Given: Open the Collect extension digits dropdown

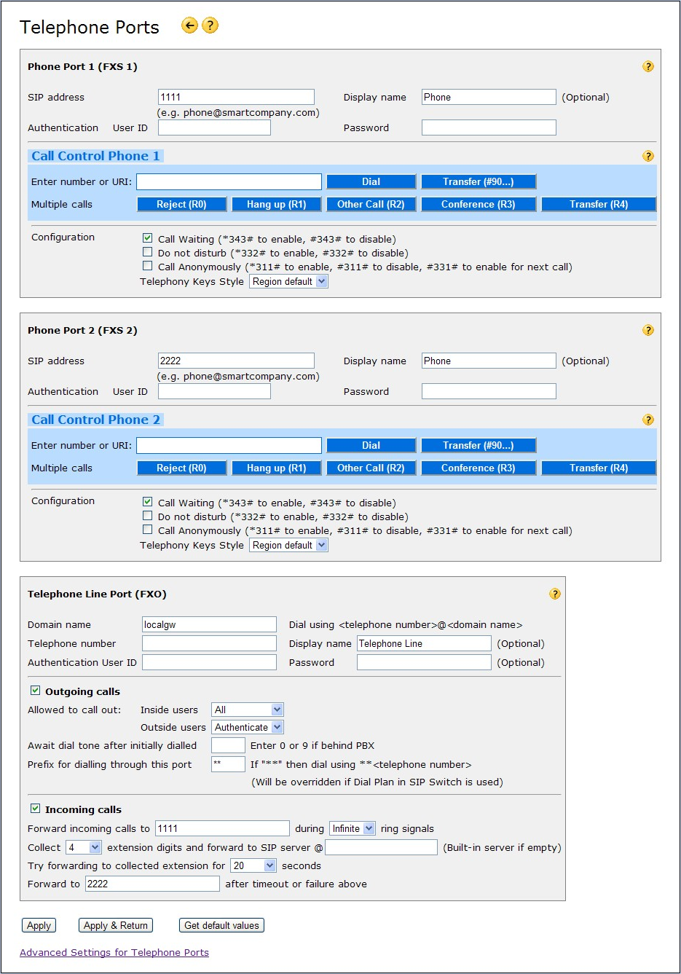Looking at the screenshot, I should tap(84, 847).
